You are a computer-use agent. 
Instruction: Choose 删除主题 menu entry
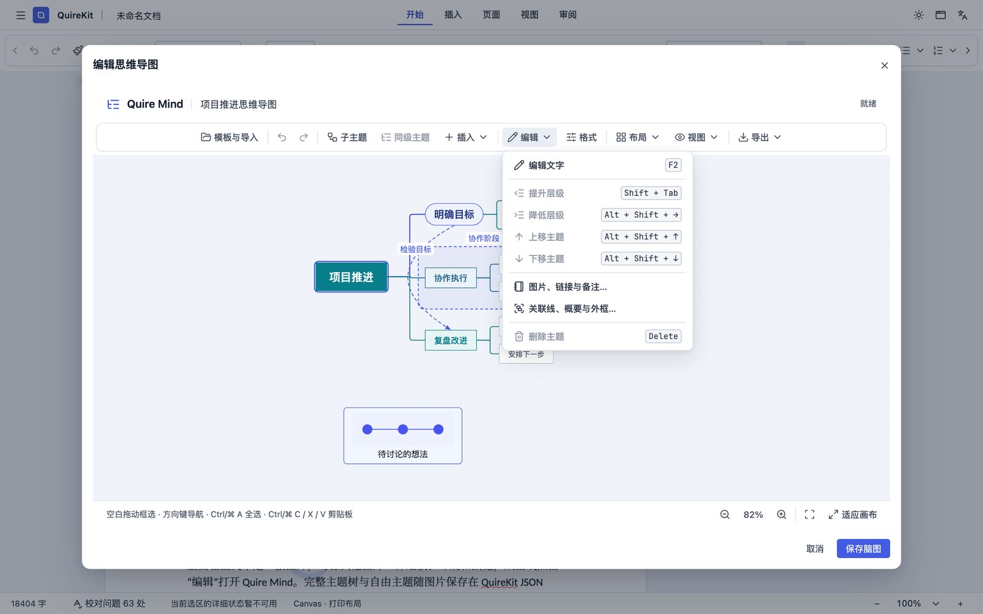coord(597,336)
